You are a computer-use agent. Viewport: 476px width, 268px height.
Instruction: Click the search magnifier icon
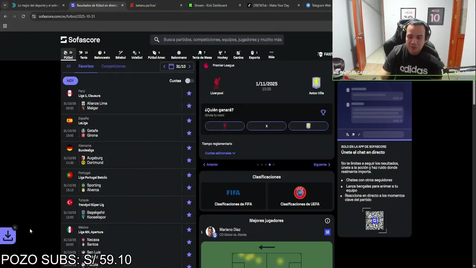(x=157, y=39)
